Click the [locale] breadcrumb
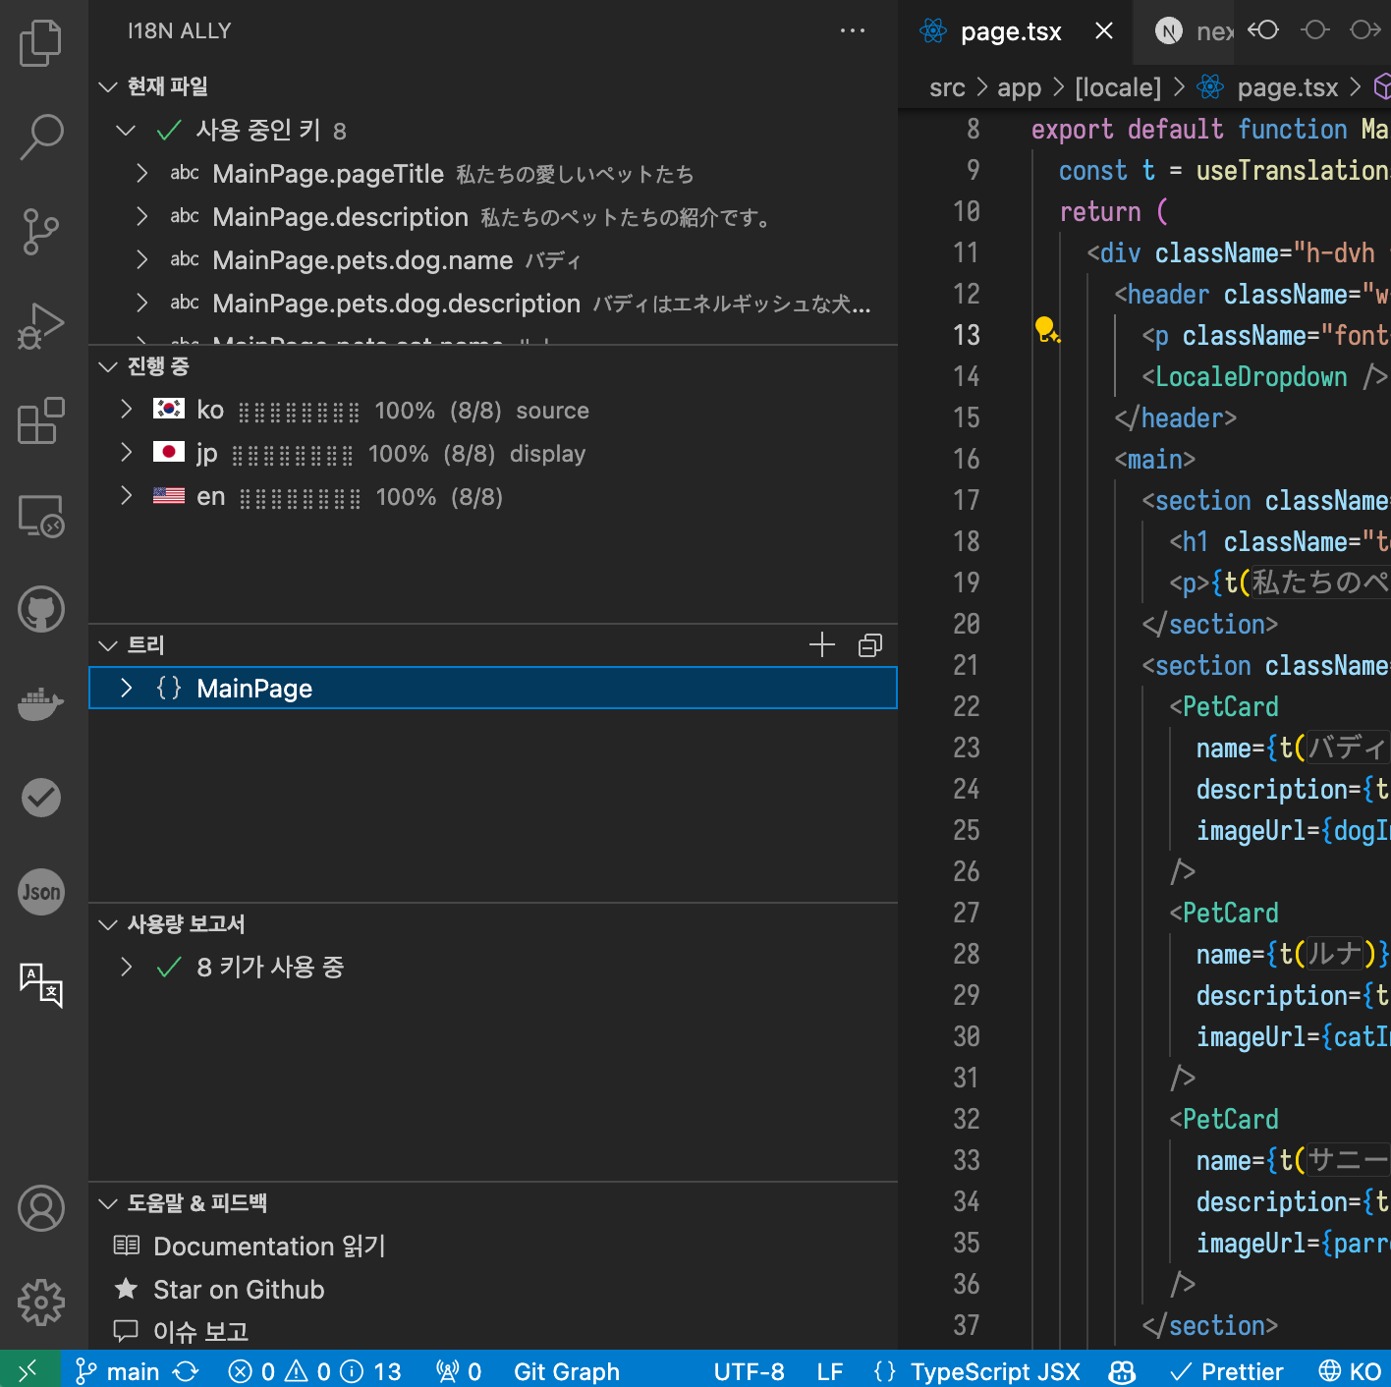The width and height of the screenshot is (1391, 1387). coord(1118,87)
